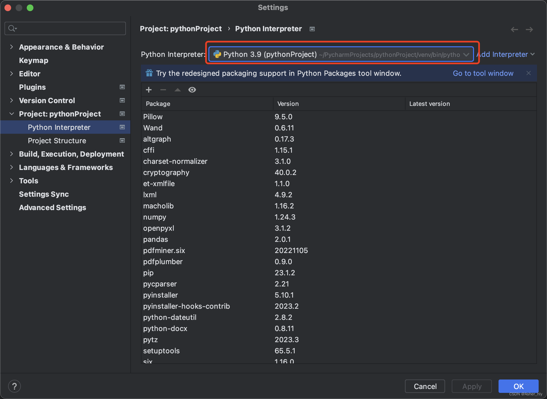
Task: Open the Keymap settings page
Action: tap(33, 60)
